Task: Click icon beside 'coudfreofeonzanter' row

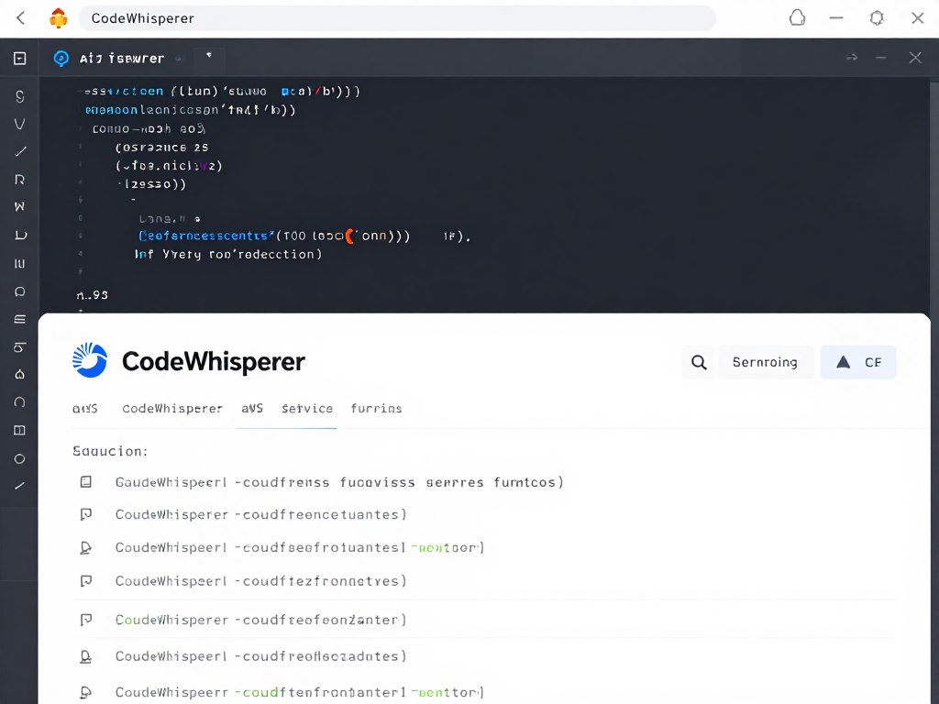Action: 86,620
